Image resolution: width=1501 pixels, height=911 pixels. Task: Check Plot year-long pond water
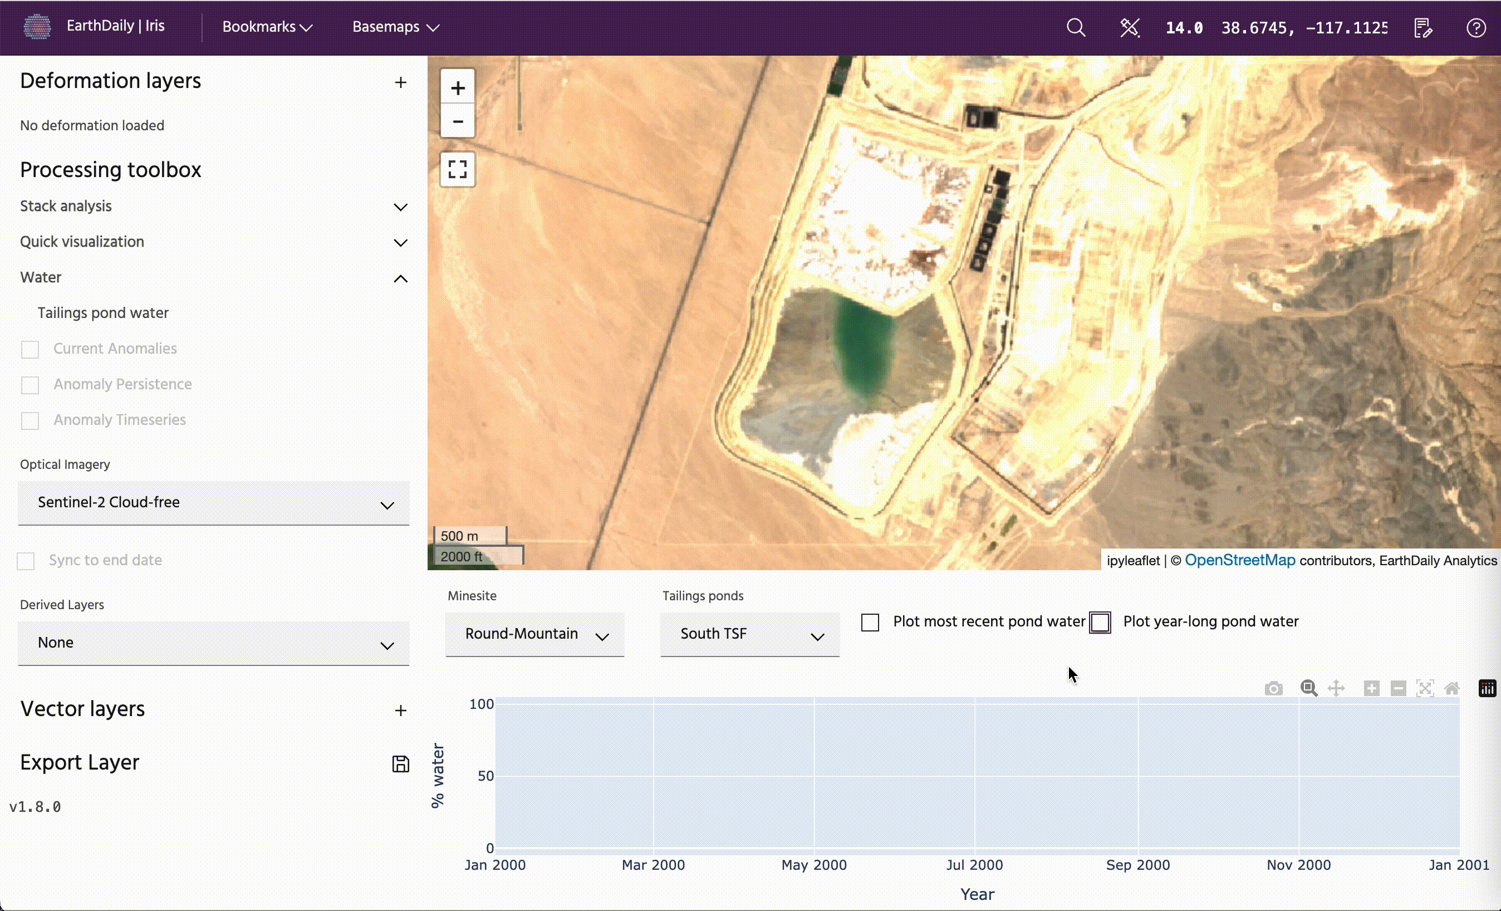coord(1100,622)
